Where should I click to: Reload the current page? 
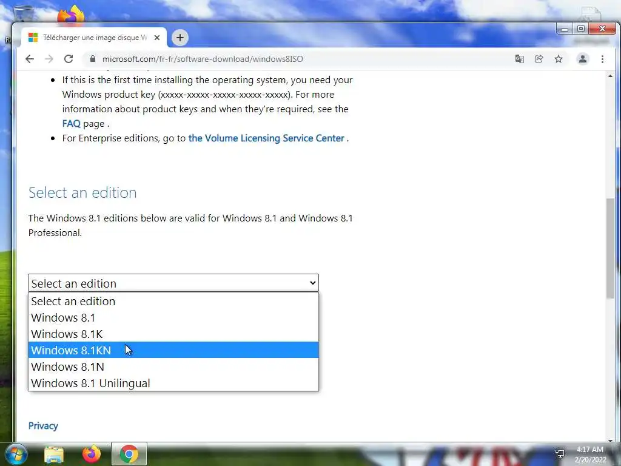click(69, 59)
